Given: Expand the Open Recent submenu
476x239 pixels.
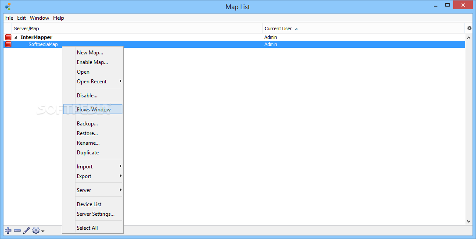Looking at the screenshot, I should coord(93,82).
